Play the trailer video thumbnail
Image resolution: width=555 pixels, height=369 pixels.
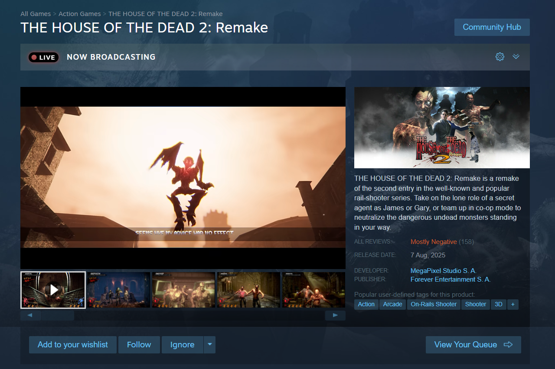[x=53, y=290]
